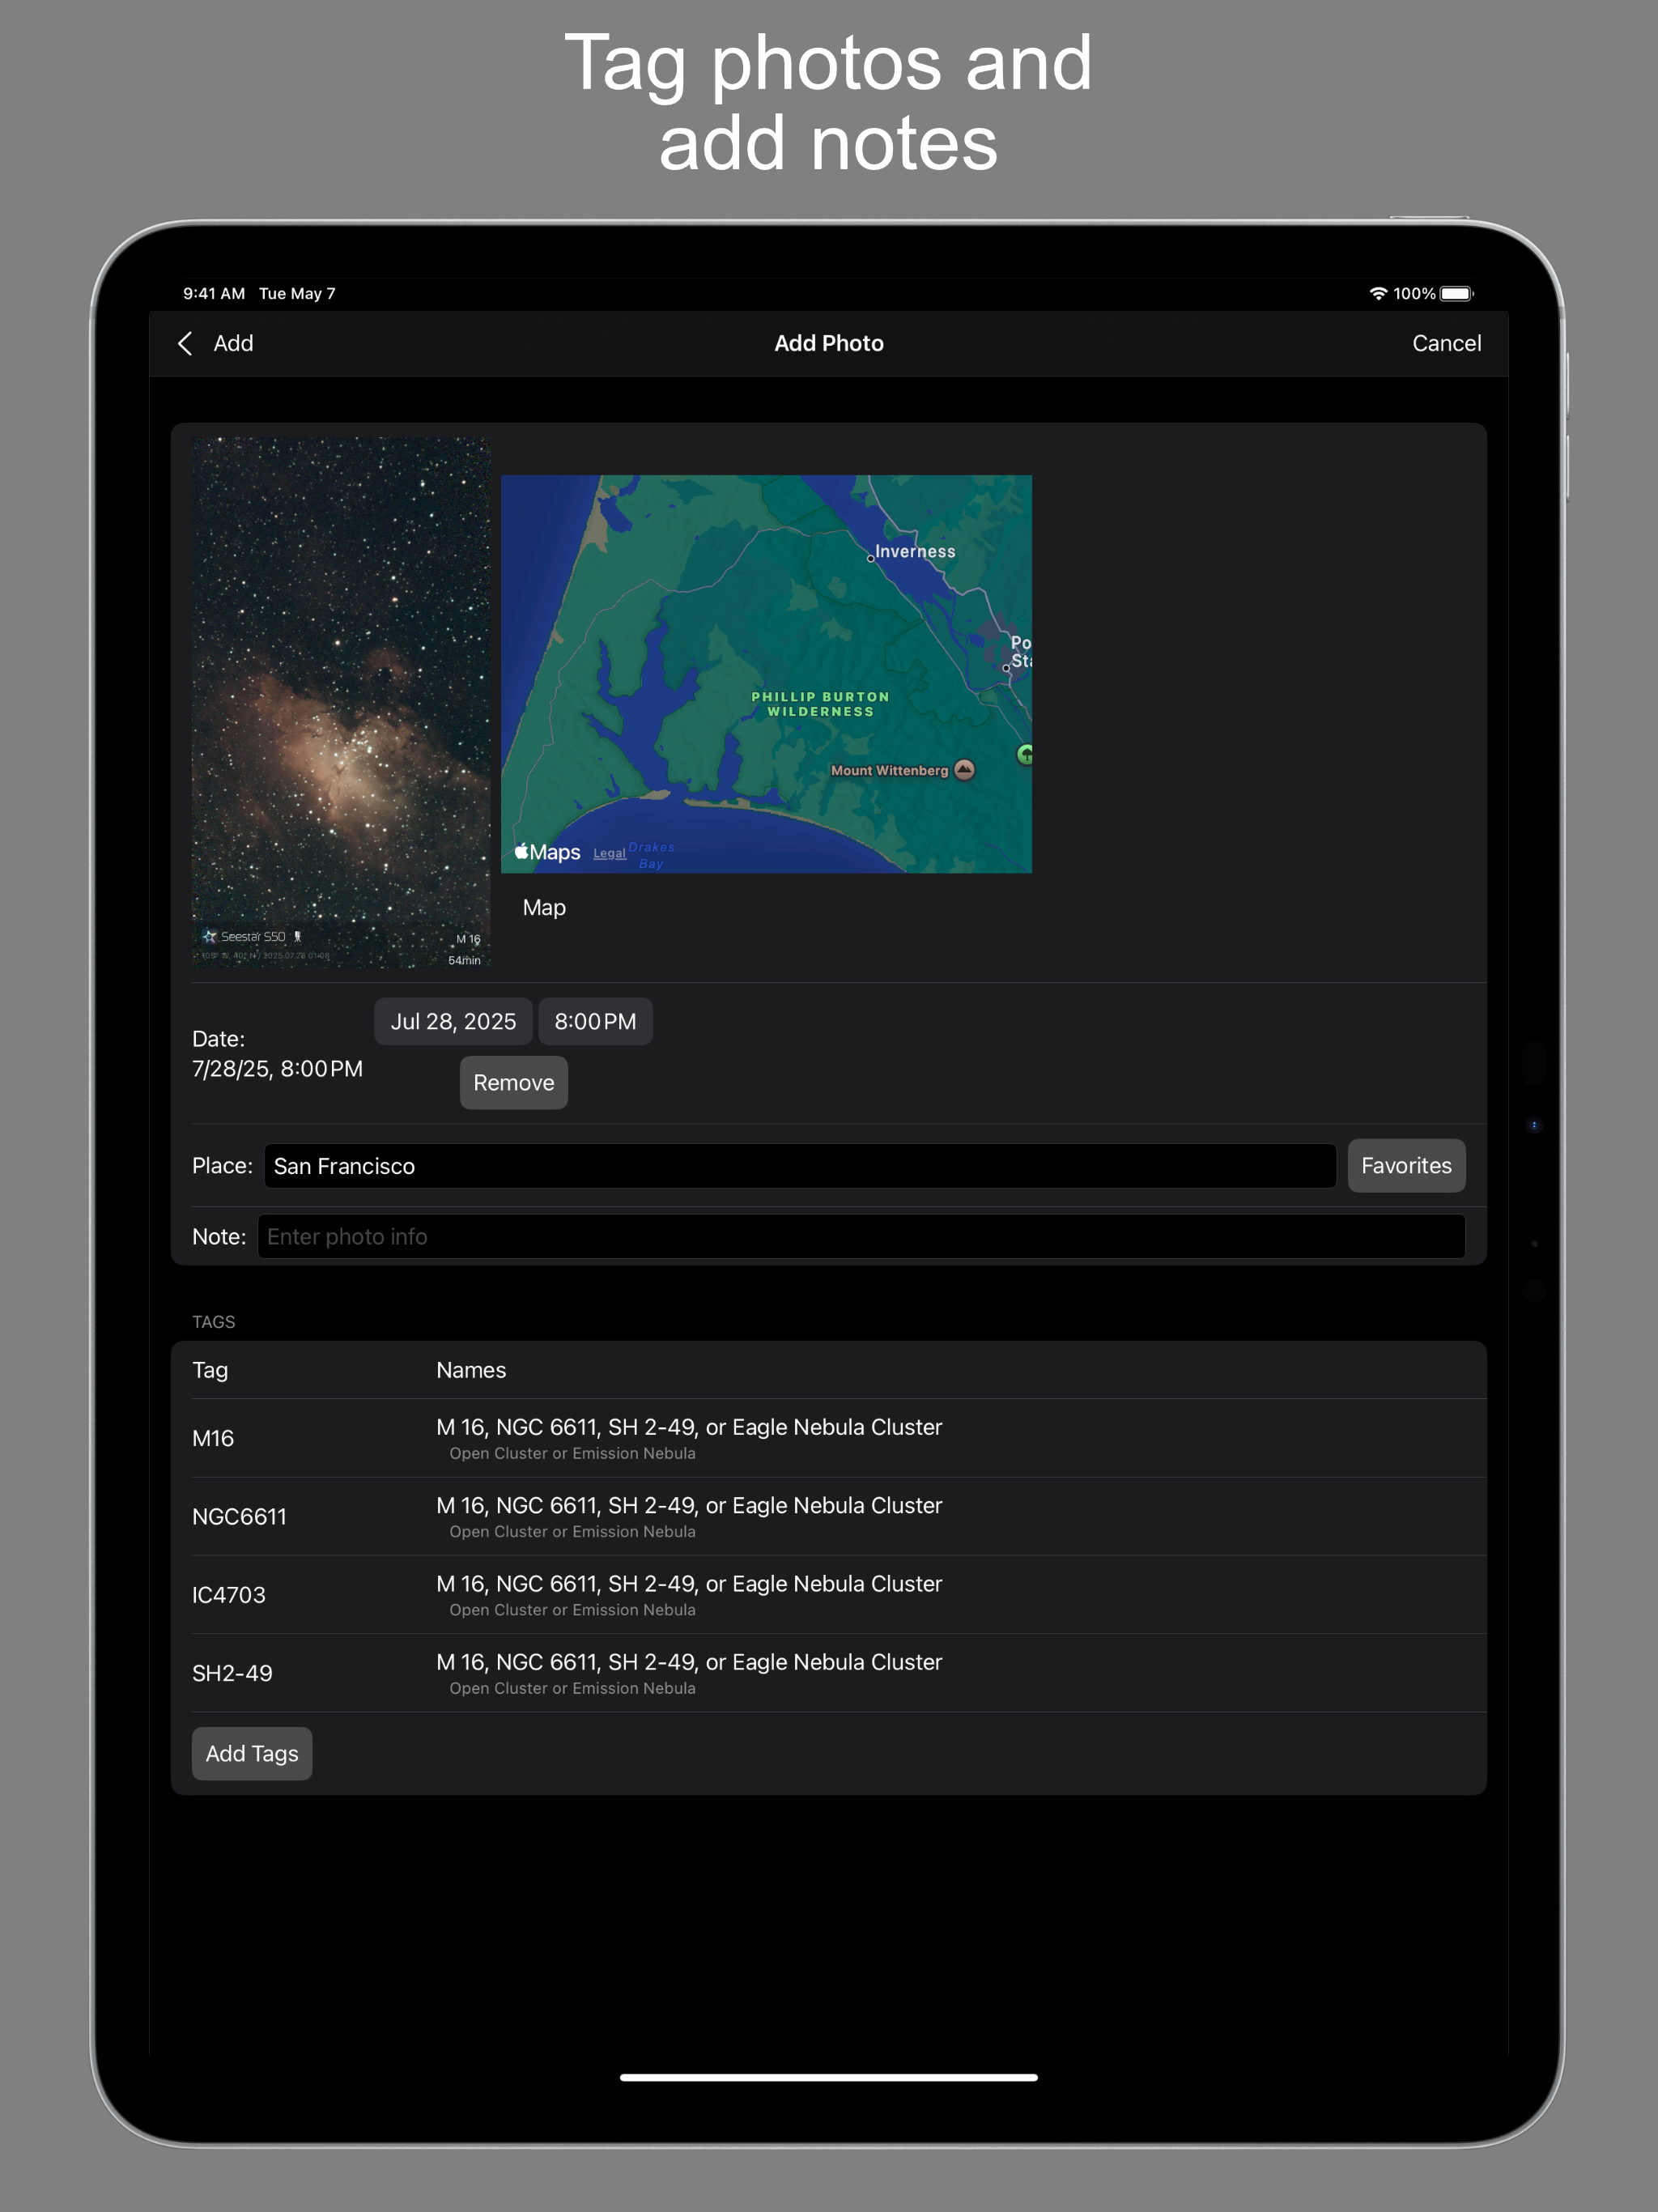Select the SH2-49 tag row
Image resolution: width=1658 pixels, height=2212 pixels.
[x=829, y=1673]
